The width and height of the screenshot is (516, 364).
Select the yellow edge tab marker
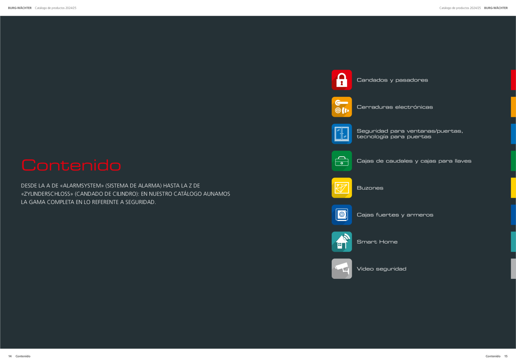tap(514, 188)
